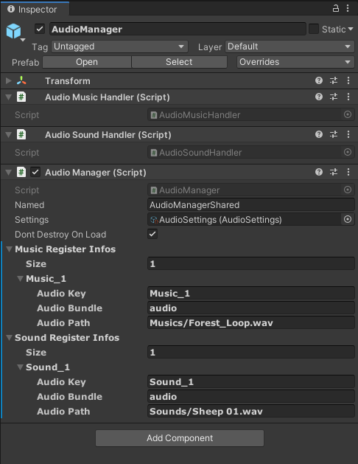Click the GameObject cube icon selector
The height and width of the screenshot is (464, 358).
tap(14, 32)
